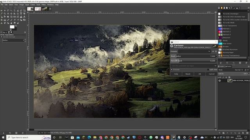
Task: Select the Text tool
Action: click(x=24, y=17)
